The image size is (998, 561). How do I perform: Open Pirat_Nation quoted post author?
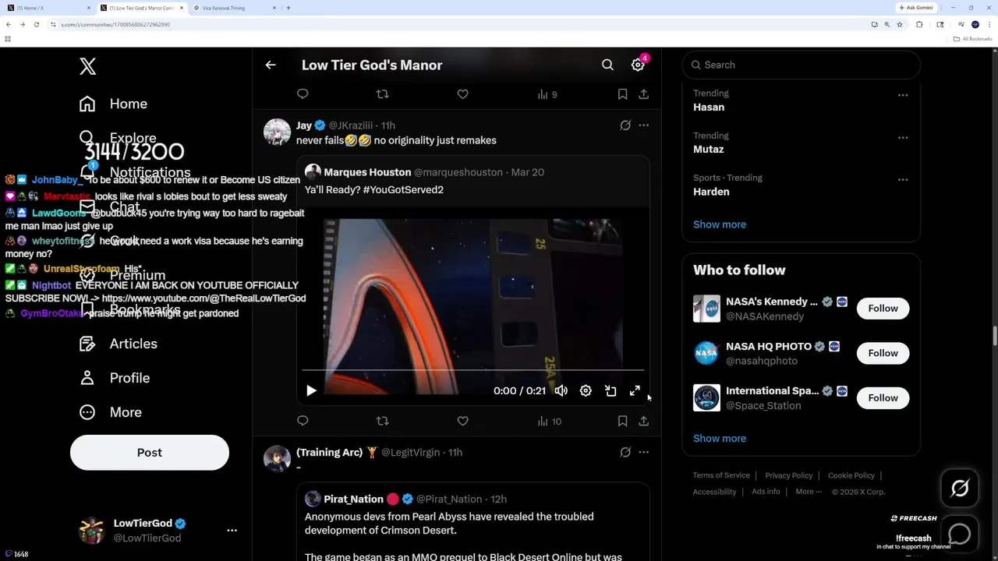pos(353,499)
